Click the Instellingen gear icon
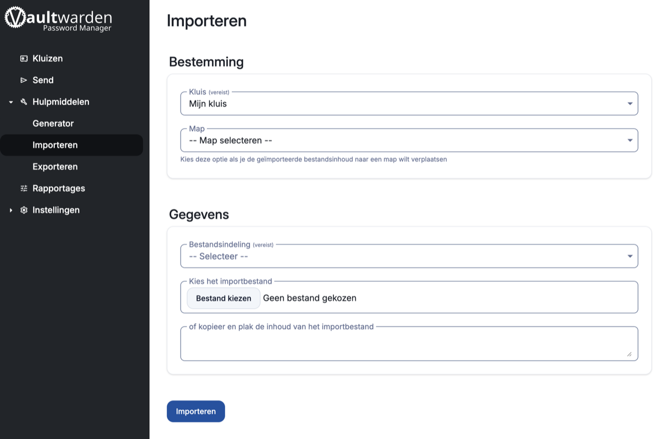 [24, 210]
